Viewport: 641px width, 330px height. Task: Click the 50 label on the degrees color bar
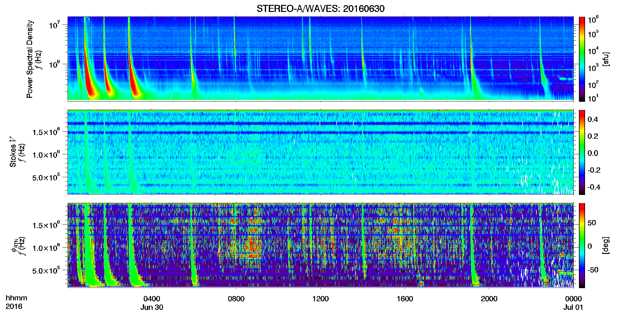(x=592, y=222)
